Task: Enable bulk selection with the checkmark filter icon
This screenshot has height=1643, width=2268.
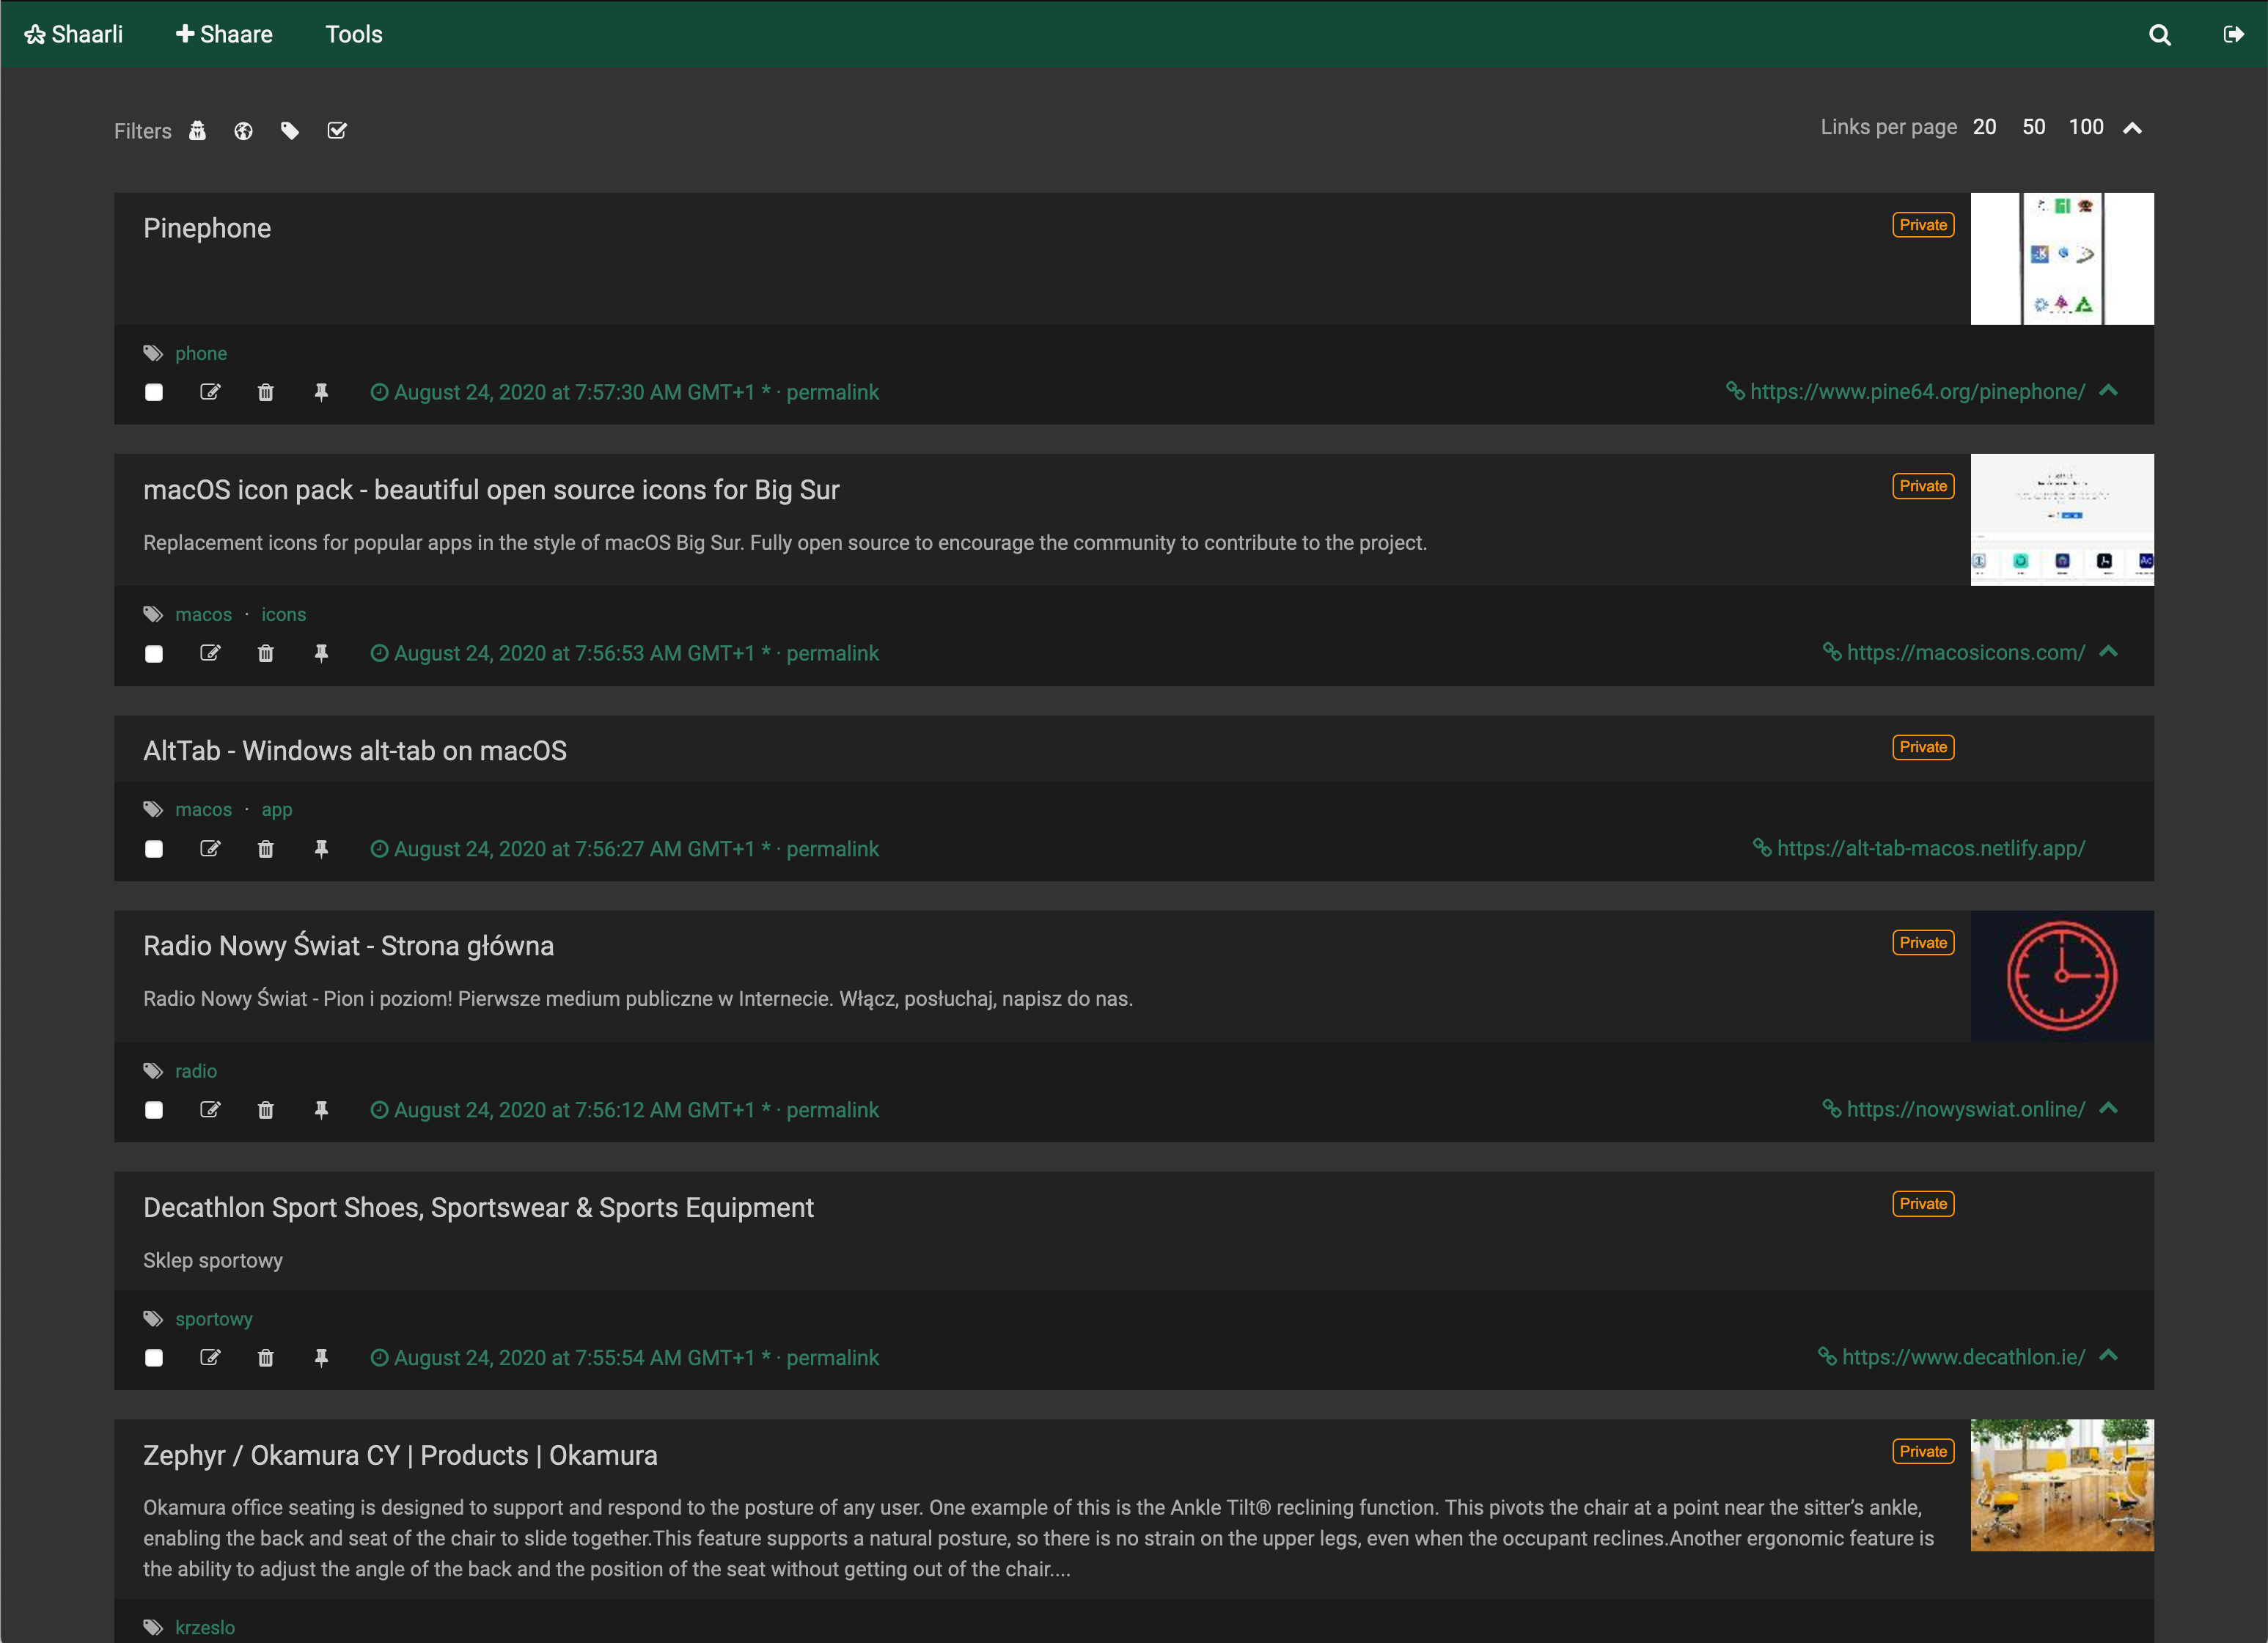Action: pos(336,130)
